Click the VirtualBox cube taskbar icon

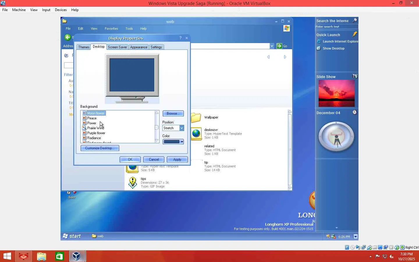coord(77,256)
